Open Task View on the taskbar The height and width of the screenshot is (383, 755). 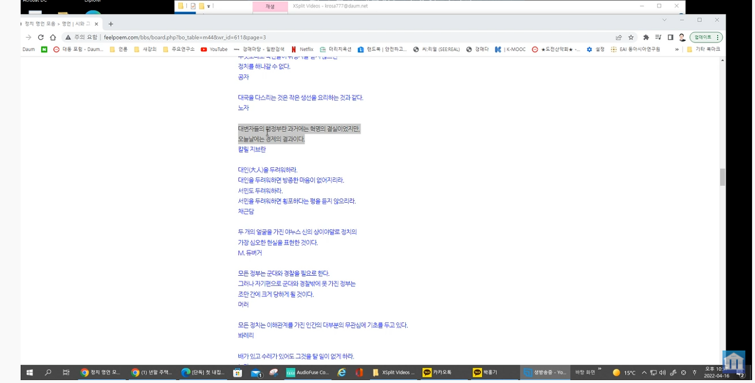click(x=66, y=372)
